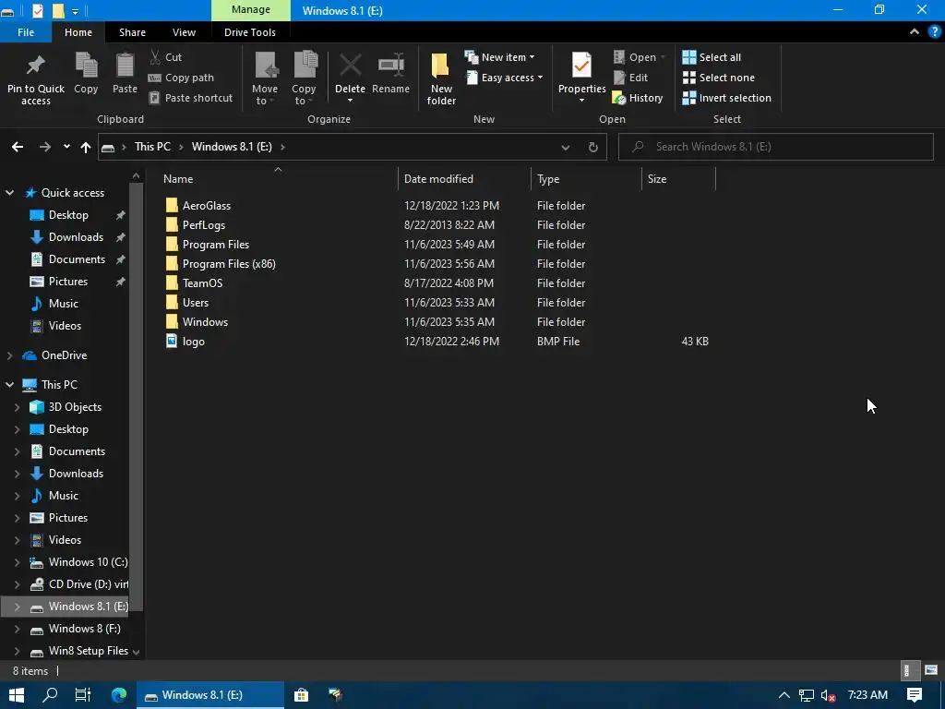The height and width of the screenshot is (709, 945).
Task: Click Select none in ribbon
Action: tap(718, 78)
